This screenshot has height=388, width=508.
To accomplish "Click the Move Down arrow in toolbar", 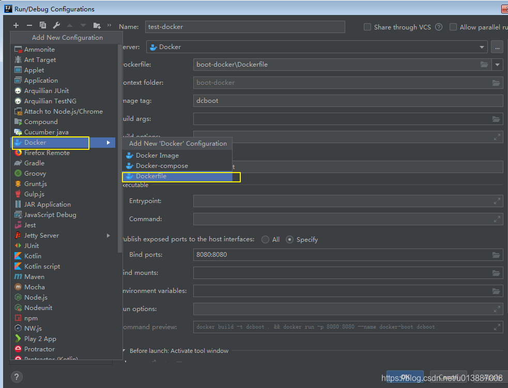I will [83, 25].
